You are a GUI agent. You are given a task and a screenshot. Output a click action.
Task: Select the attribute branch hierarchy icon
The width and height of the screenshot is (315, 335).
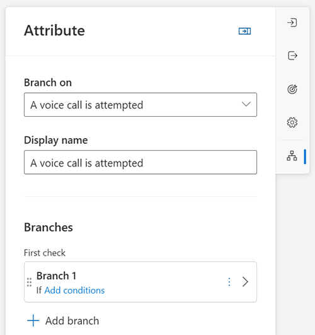point(292,156)
